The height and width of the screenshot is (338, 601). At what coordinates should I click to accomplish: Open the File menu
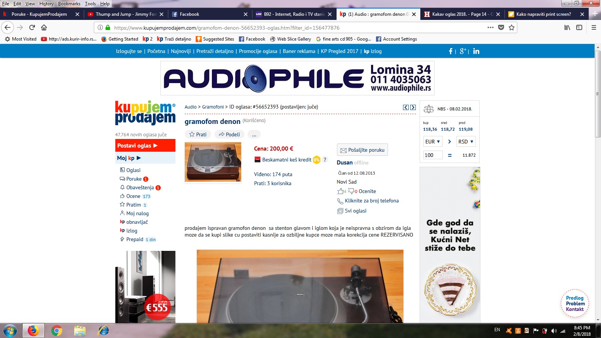pos(6,4)
